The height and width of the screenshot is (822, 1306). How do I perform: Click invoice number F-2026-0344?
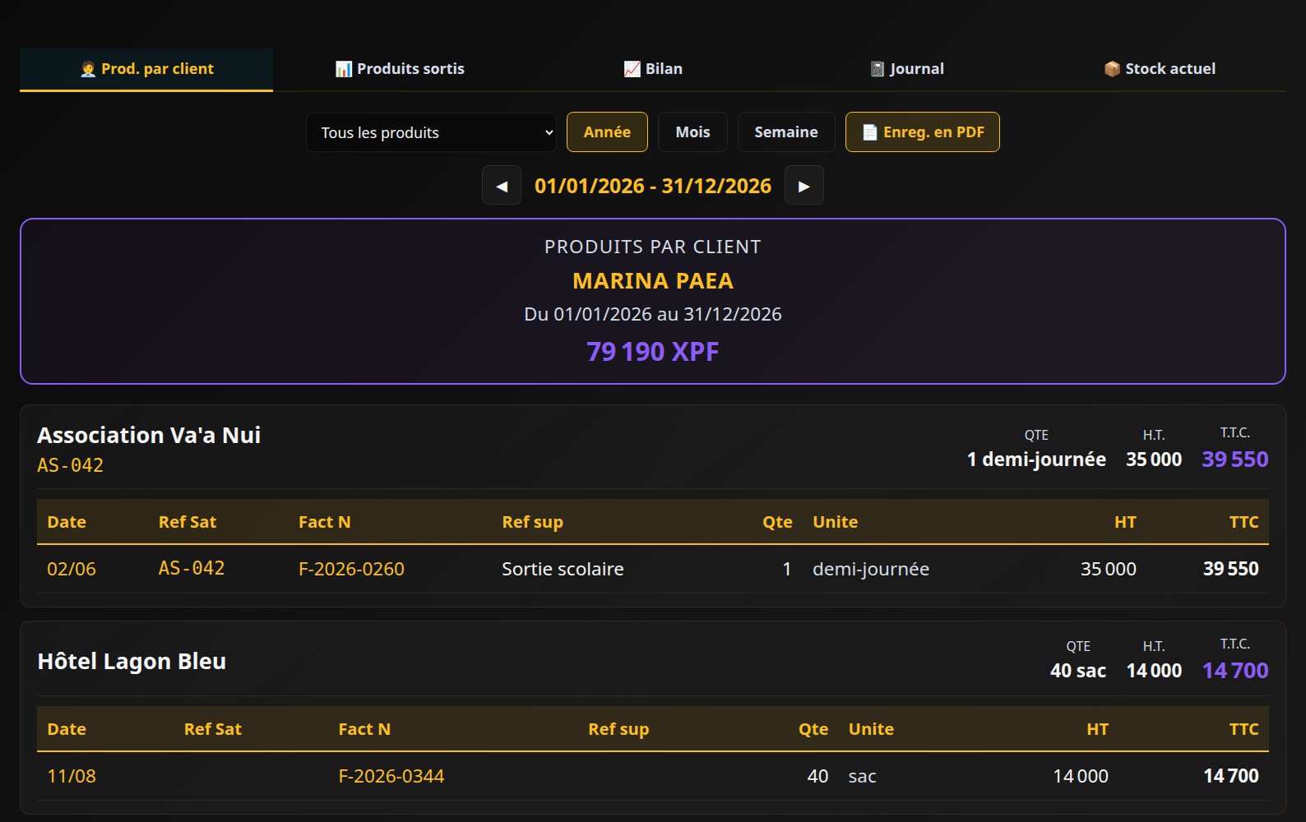[391, 776]
